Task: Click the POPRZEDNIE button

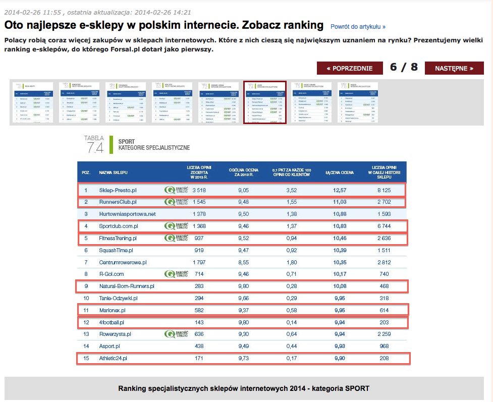Action: pos(350,68)
